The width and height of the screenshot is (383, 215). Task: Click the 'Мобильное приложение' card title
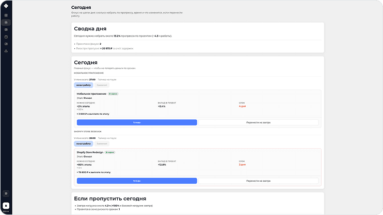[91, 94]
